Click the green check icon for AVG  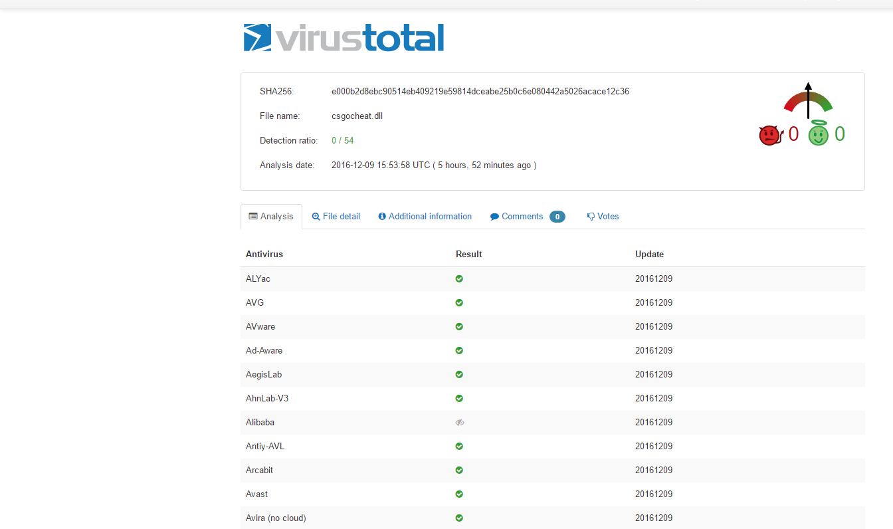459,302
